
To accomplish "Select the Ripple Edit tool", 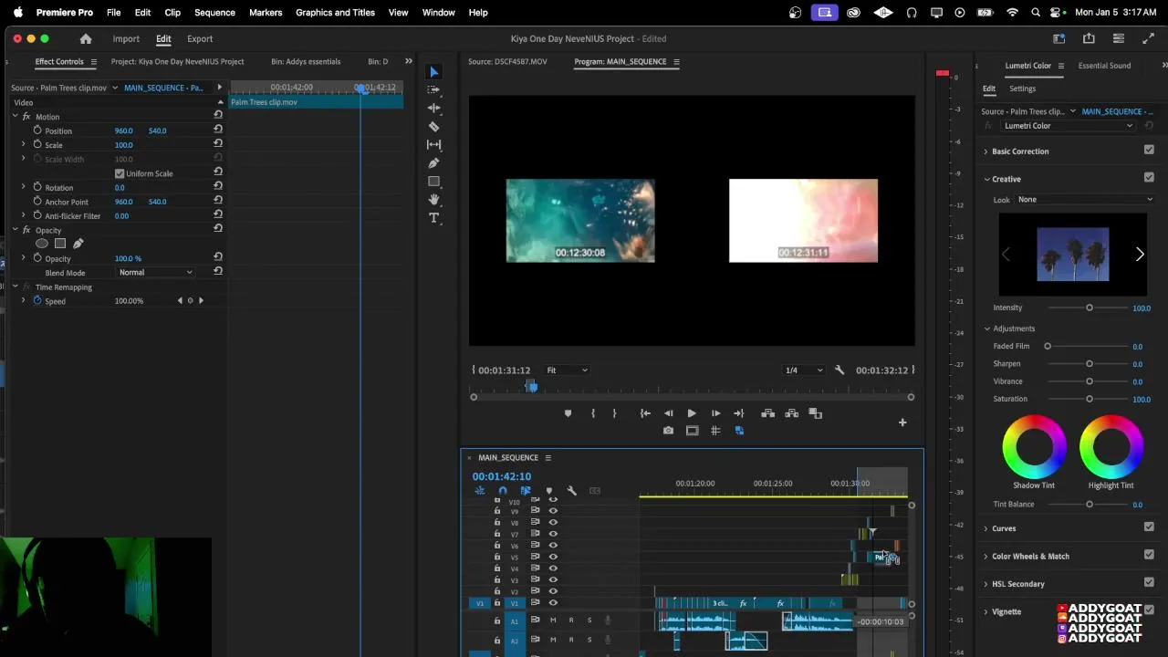I will [434, 108].
